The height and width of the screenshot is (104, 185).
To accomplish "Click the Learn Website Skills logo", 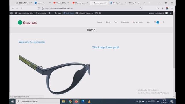I will pos(27,22).
